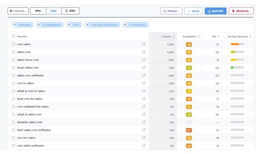Show info tooltip icon for KEI column
Screen dimensions: 256x154
[x=218, y=37]
